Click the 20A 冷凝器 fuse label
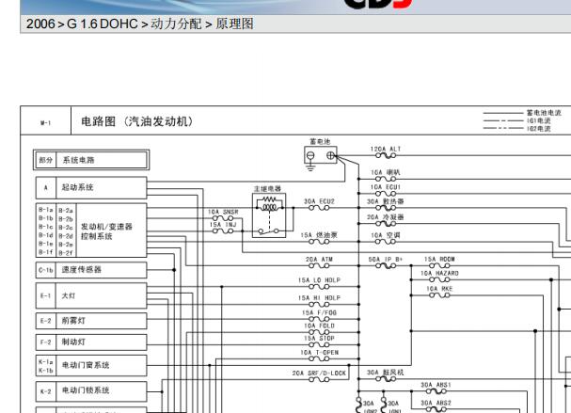 386,217
